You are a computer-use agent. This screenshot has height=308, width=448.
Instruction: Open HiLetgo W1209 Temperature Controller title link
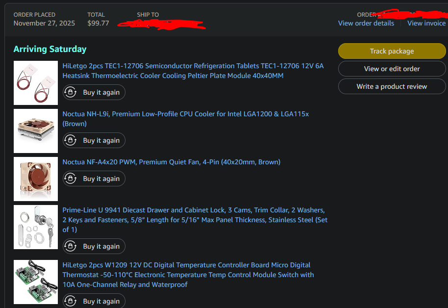point(188,275)
